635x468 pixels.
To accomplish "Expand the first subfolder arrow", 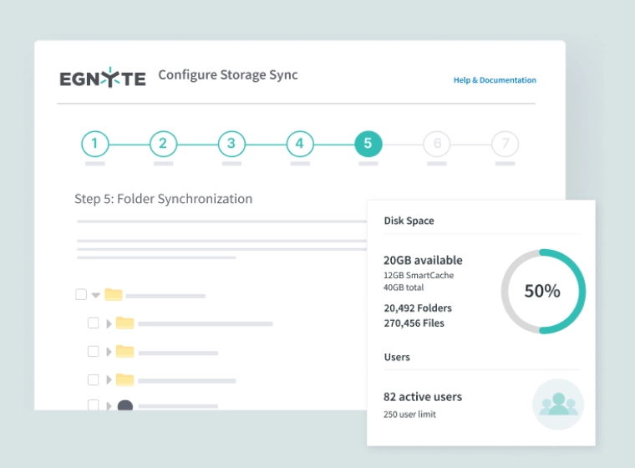I will 109,323.
